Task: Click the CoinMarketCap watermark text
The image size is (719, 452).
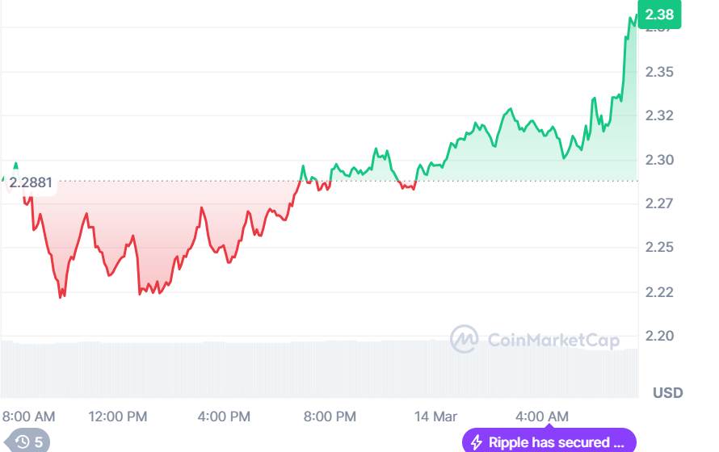Action: pos(553,340)
